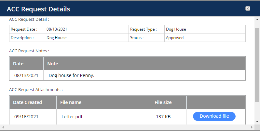Click the File size column header
The height and width of the screenshot is (131, 260).
169,102
